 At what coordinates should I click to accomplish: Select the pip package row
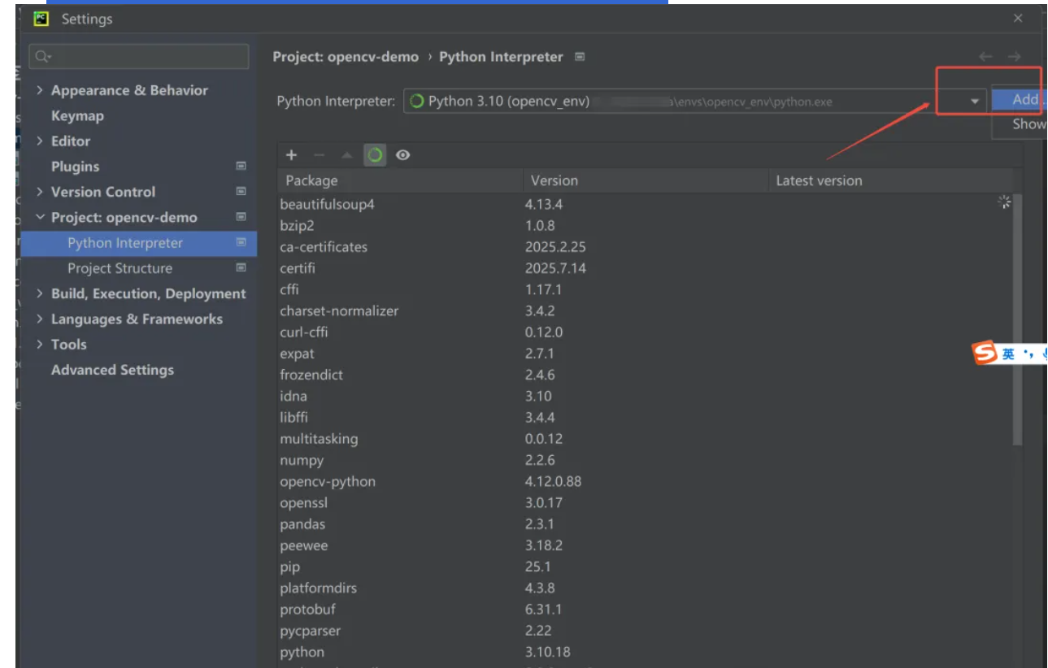click(646, 566)
